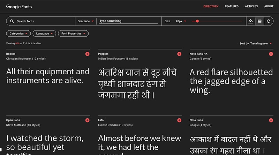
Task: Click the Viewing 916 font families text
Action: tap(24, 43)
